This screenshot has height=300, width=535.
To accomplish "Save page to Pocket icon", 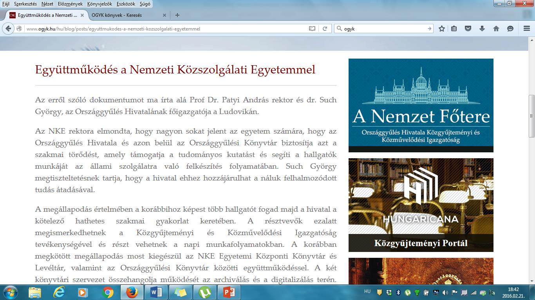I will (x=468, y=29).
